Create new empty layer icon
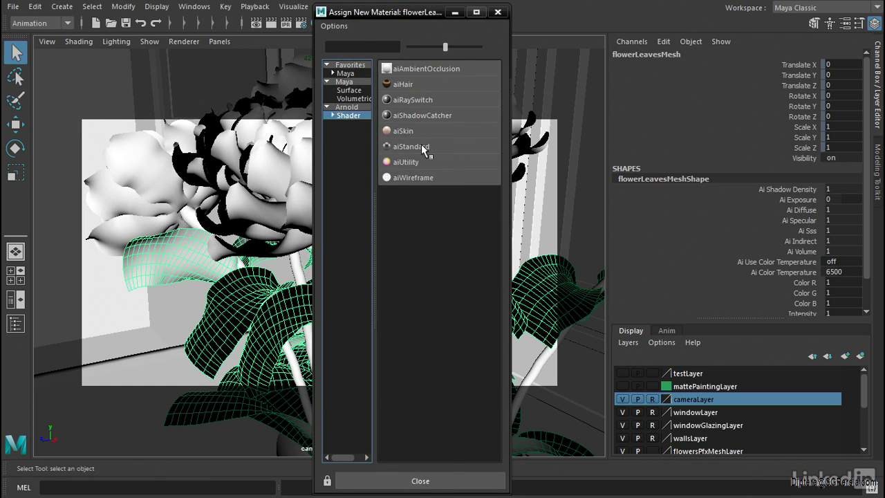Image resolution: width=885 pixels, height=498 pixels. tap(845, 356)
